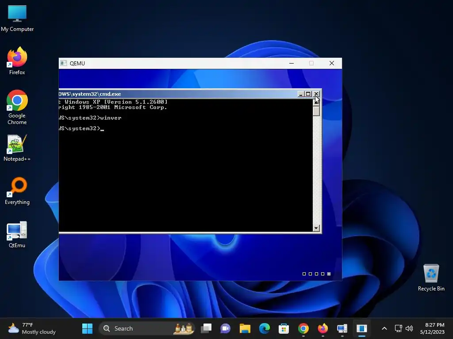
Task: Click the last command prompt line with cursor
Action: point(81,128)
